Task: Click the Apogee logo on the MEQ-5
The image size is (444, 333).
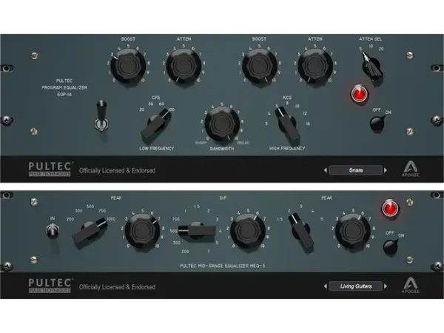Action: (x=410, y=285)
